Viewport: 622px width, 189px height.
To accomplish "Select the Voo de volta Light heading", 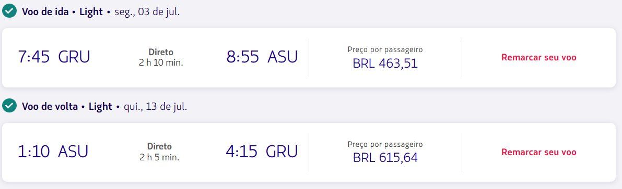I will [67, 106].
